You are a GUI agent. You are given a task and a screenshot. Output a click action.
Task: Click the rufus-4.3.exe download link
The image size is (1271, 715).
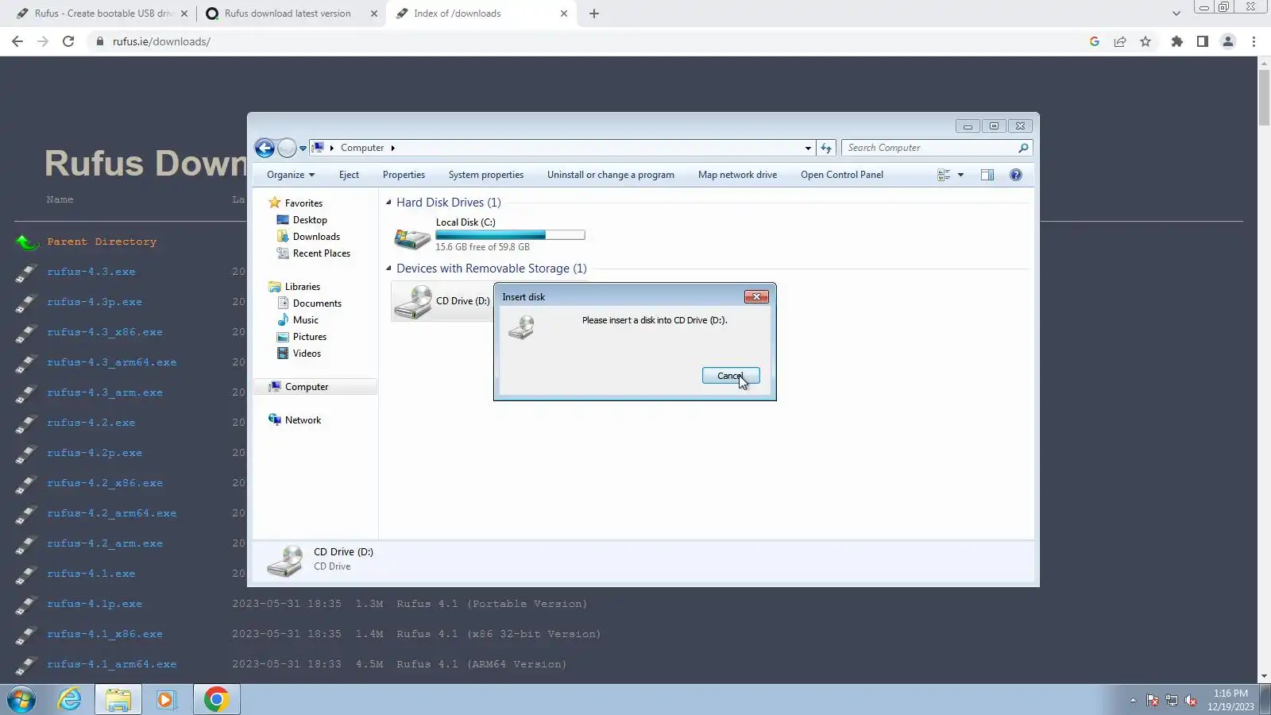pyautogui.click(x=91, y=272)
